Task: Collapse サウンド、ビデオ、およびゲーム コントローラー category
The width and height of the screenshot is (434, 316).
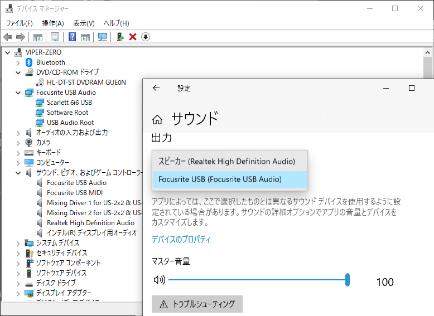Action: point(18,173)
